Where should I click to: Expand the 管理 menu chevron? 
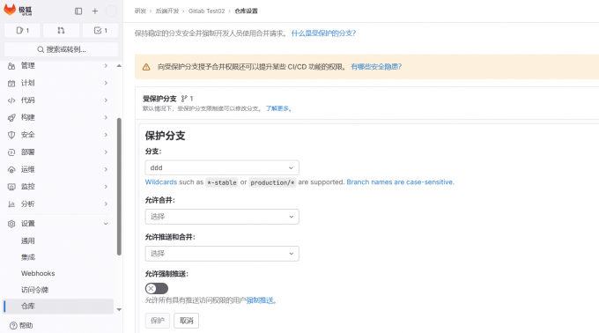point(106,66)
